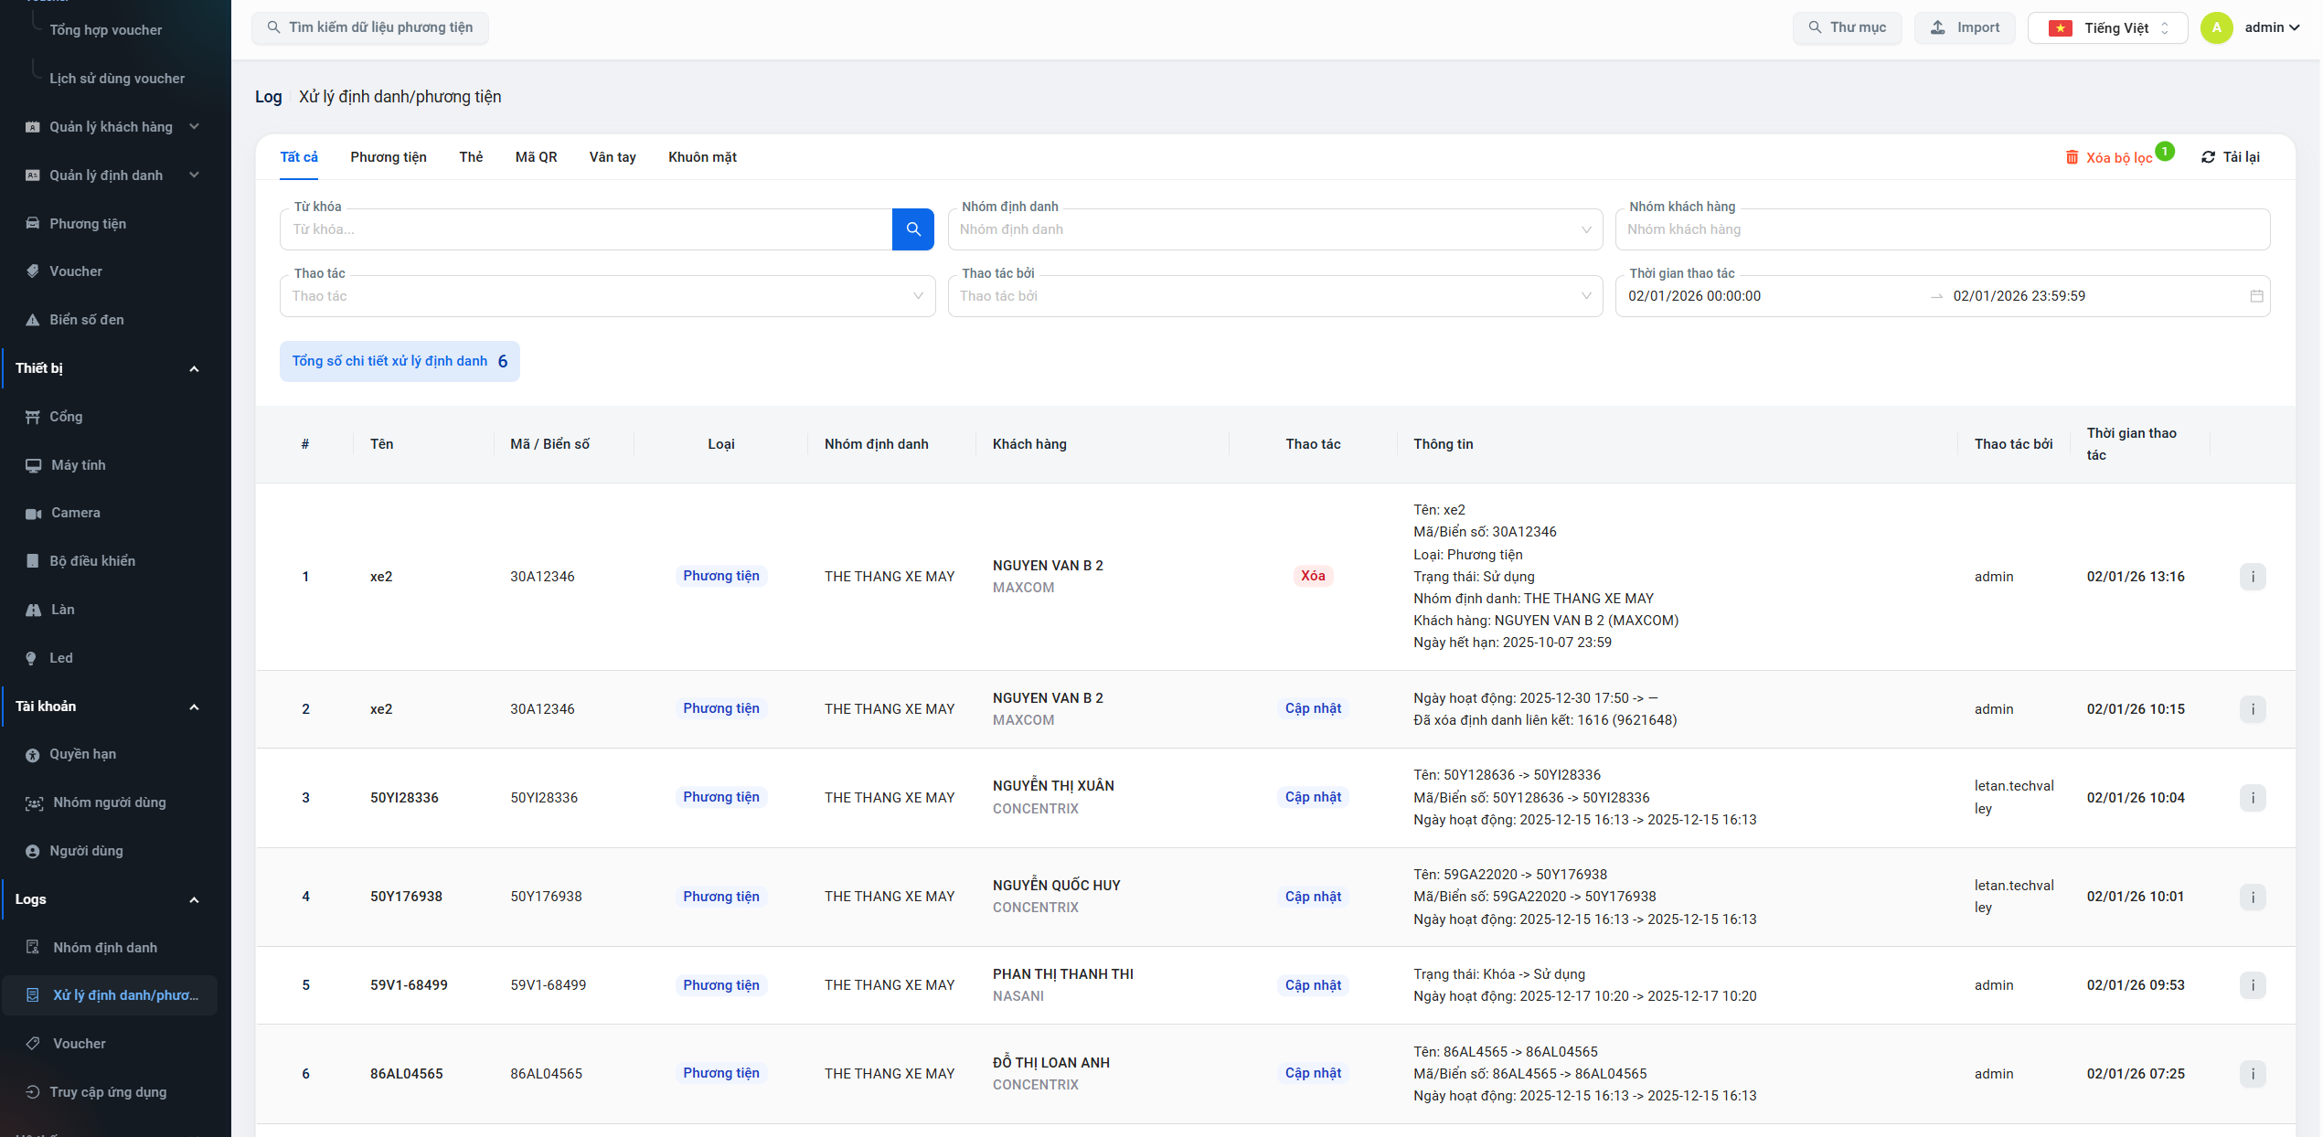The width and height of the screenshot is (2323, 1137).
Task: Click info icon for row 1 xe2
Action: click(x=2252, y=577)
